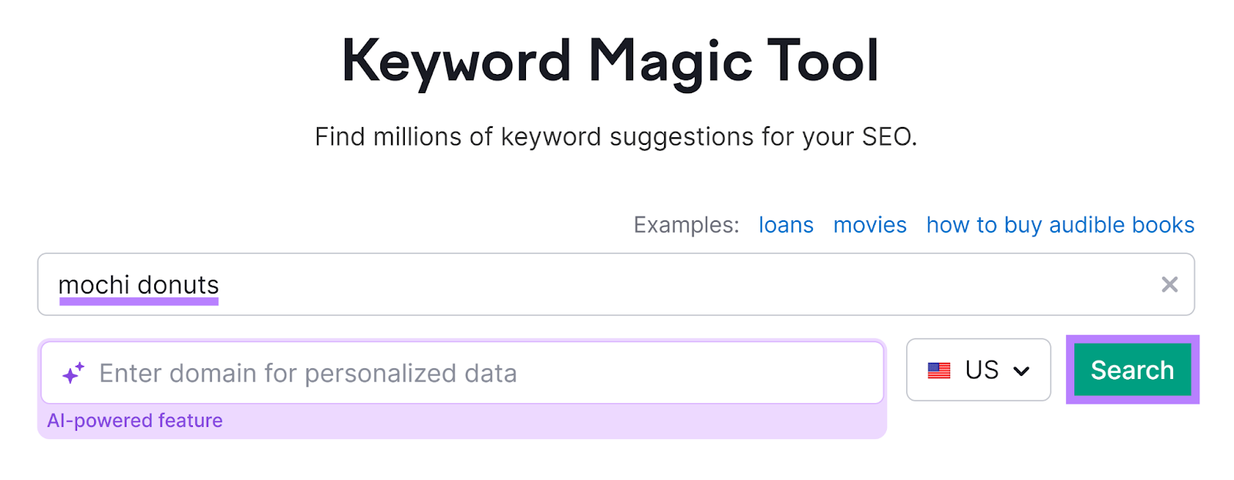The height and width of the screenshot is (480, 1234).
Task: Change the database country via the dropdown arrow
Action: pos(1023,371)
